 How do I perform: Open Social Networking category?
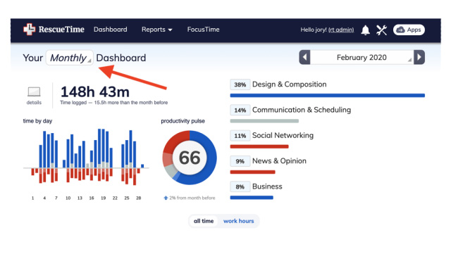pyautogui.click(x=283, y=136)
